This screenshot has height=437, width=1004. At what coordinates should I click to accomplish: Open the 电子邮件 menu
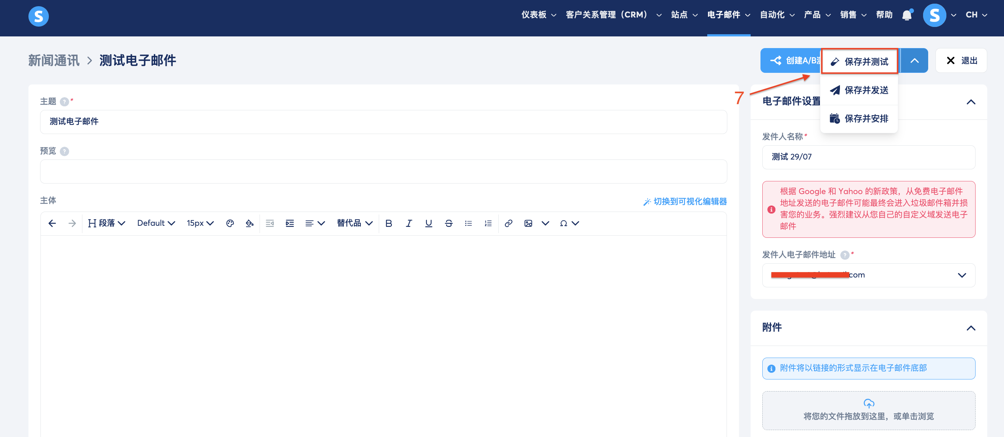728,15
